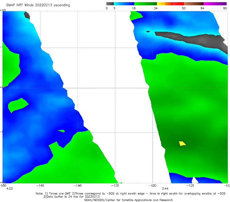Viewport: 230px width, 202px height.
Task: Click the color bar label 5
Action: pos(114,8)
